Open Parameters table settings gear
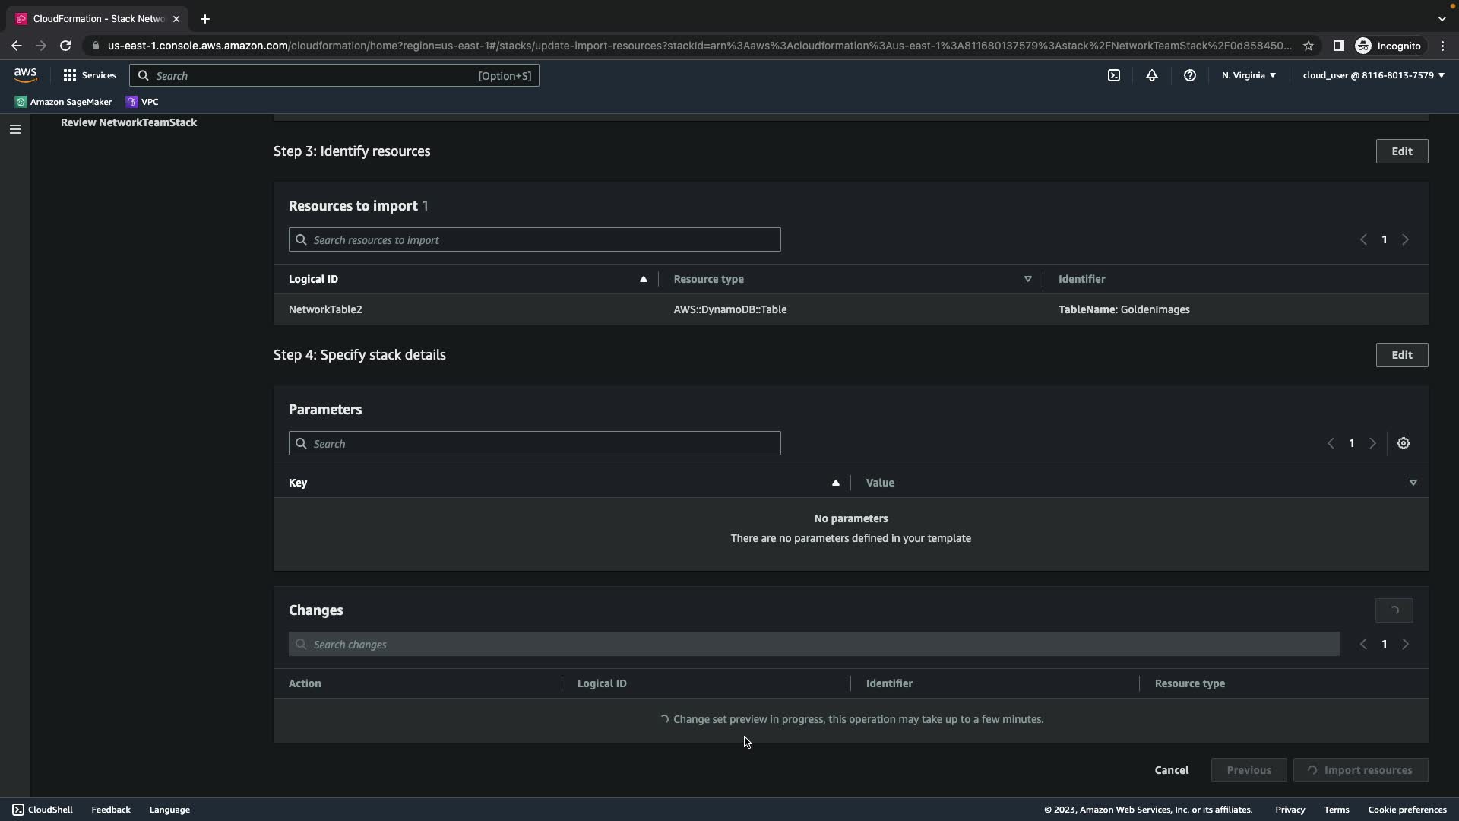 pos(1403,443)
